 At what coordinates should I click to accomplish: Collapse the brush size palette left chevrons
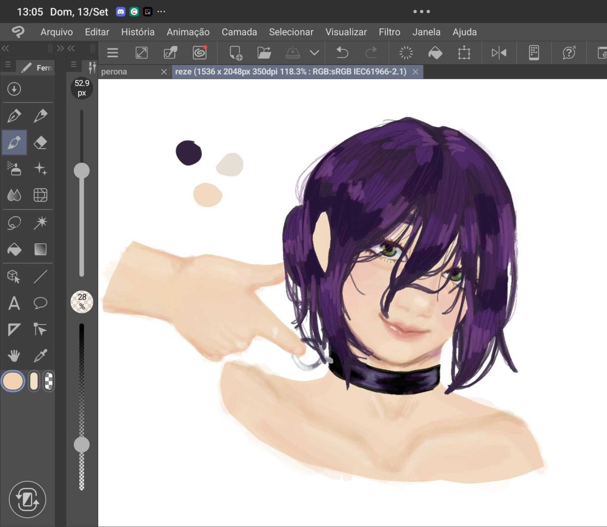(71, 49)
